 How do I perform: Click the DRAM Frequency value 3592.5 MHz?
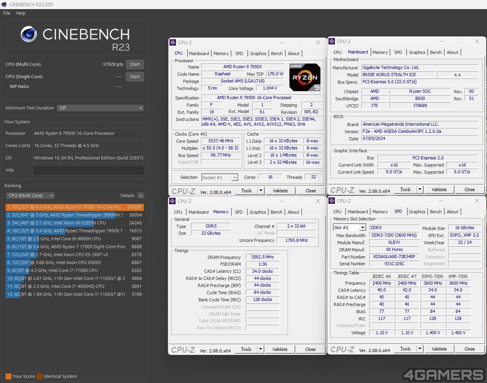[x=262, y=257]
